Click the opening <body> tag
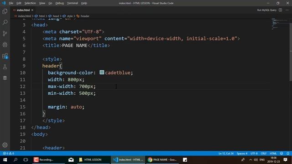The height and width of the screenshot is (164, 292). (40, 134)
